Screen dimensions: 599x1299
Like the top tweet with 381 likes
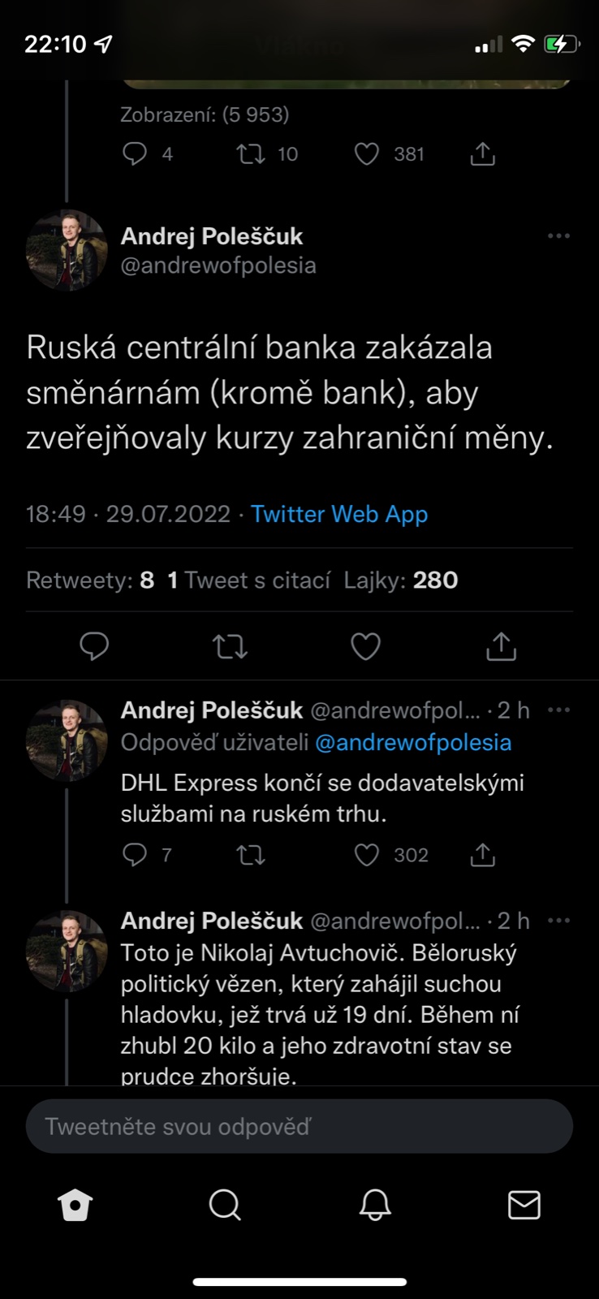point(367,154)
